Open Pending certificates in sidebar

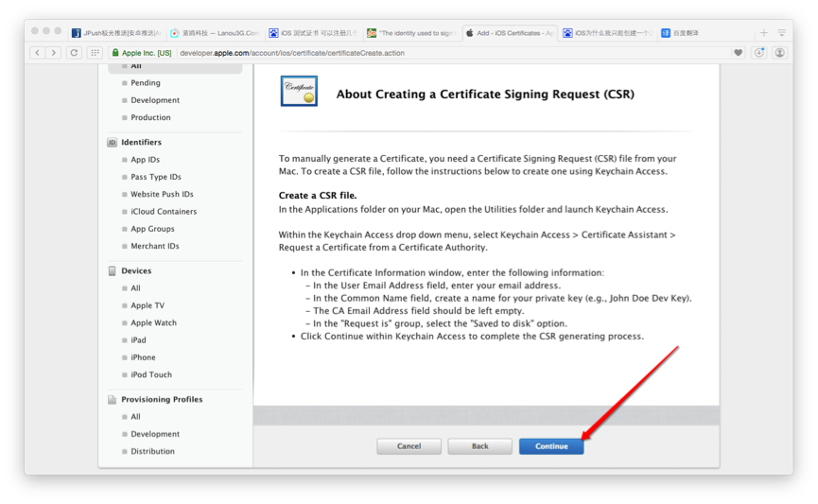pyautogui.click(x=146, y=83)
